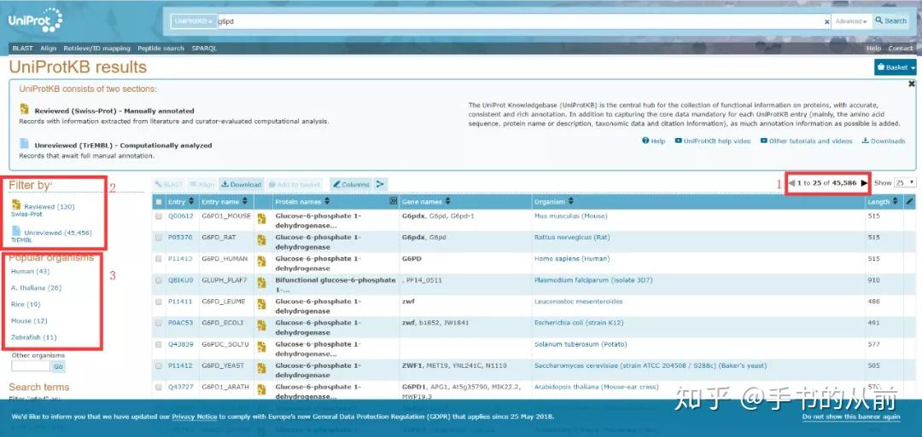
Task: Open the UniProtKB help video link
Action: click(x=713, y=141)
